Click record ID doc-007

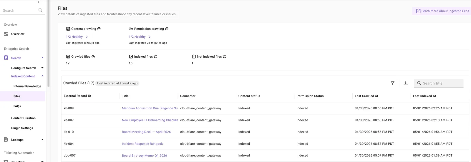pos(69,156)
